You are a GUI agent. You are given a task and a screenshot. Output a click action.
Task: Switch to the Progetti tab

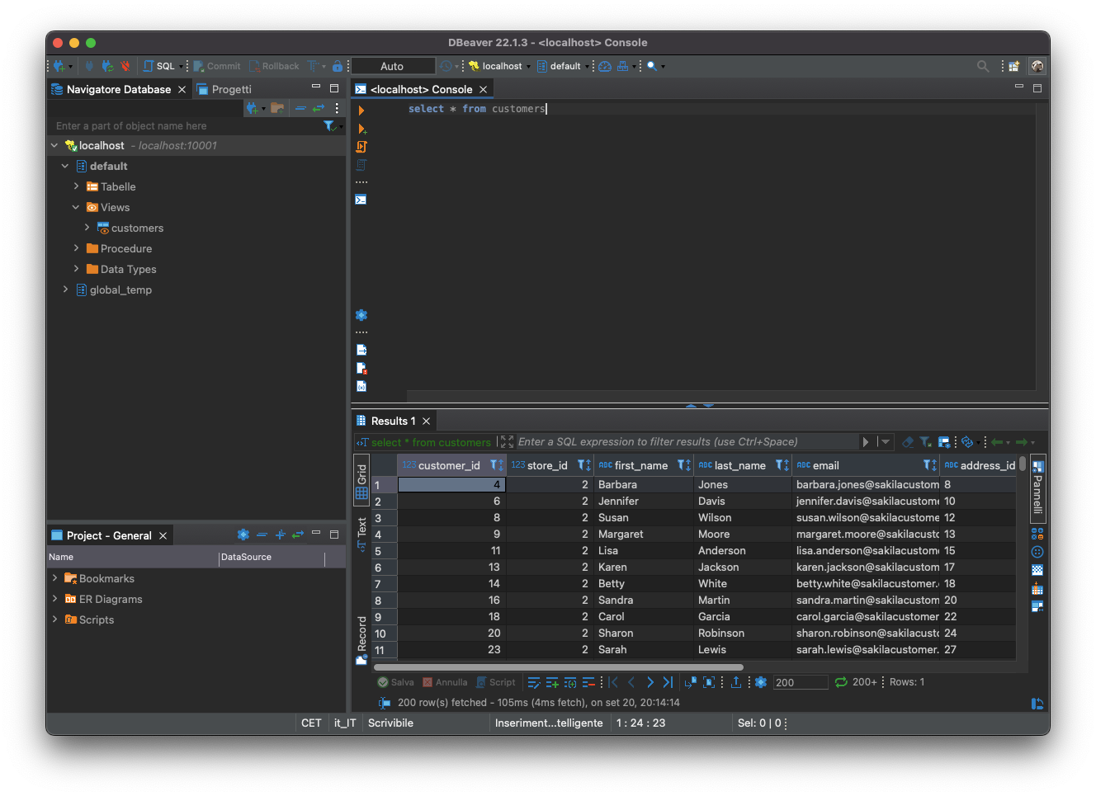pos(224,89)
